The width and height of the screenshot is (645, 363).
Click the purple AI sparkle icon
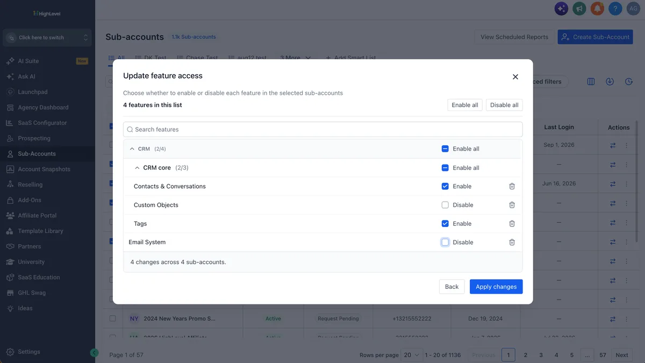[561, 9]
